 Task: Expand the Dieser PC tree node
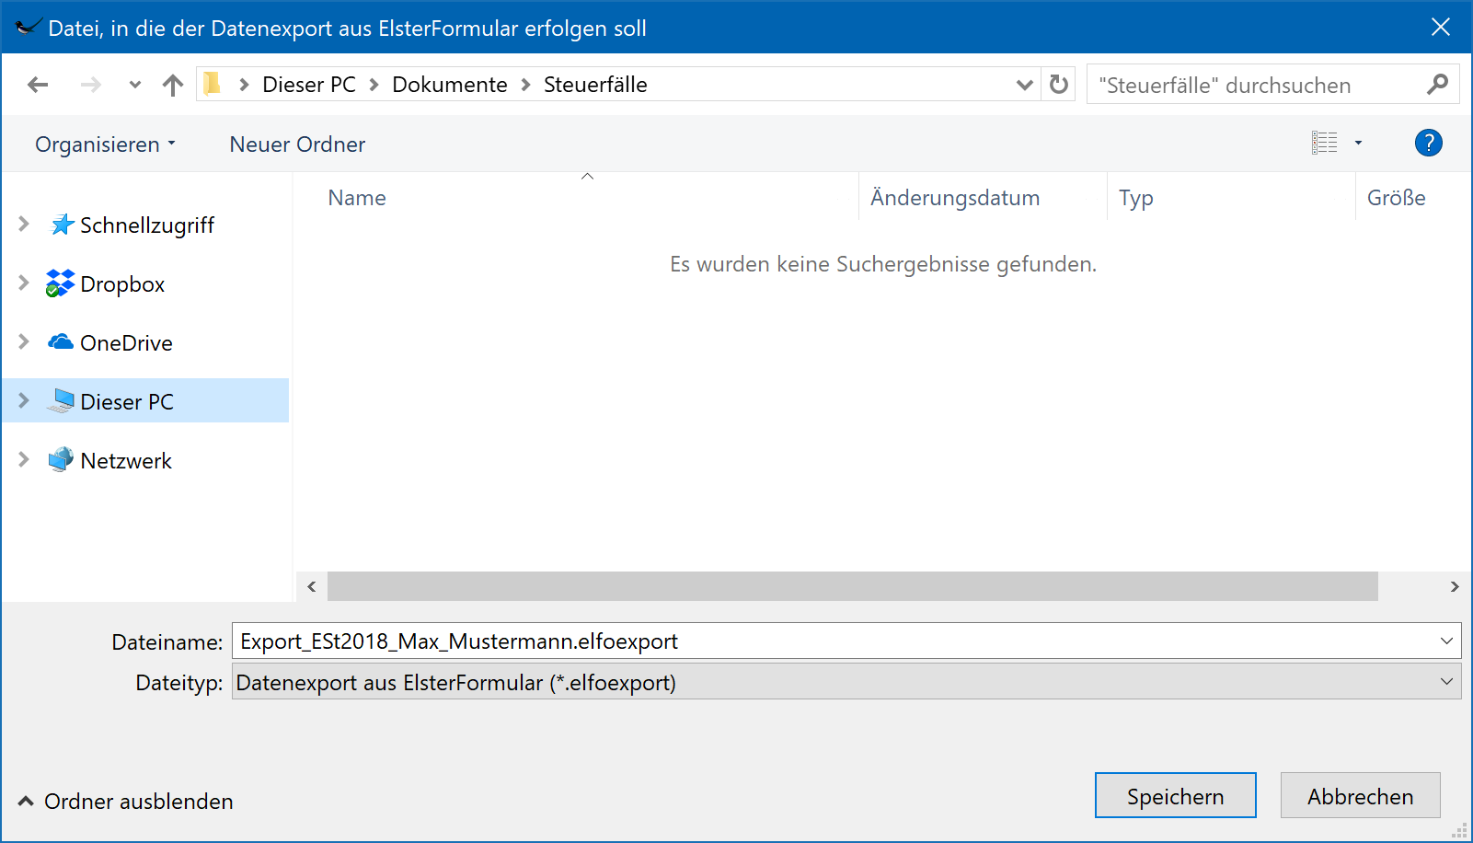24,401
